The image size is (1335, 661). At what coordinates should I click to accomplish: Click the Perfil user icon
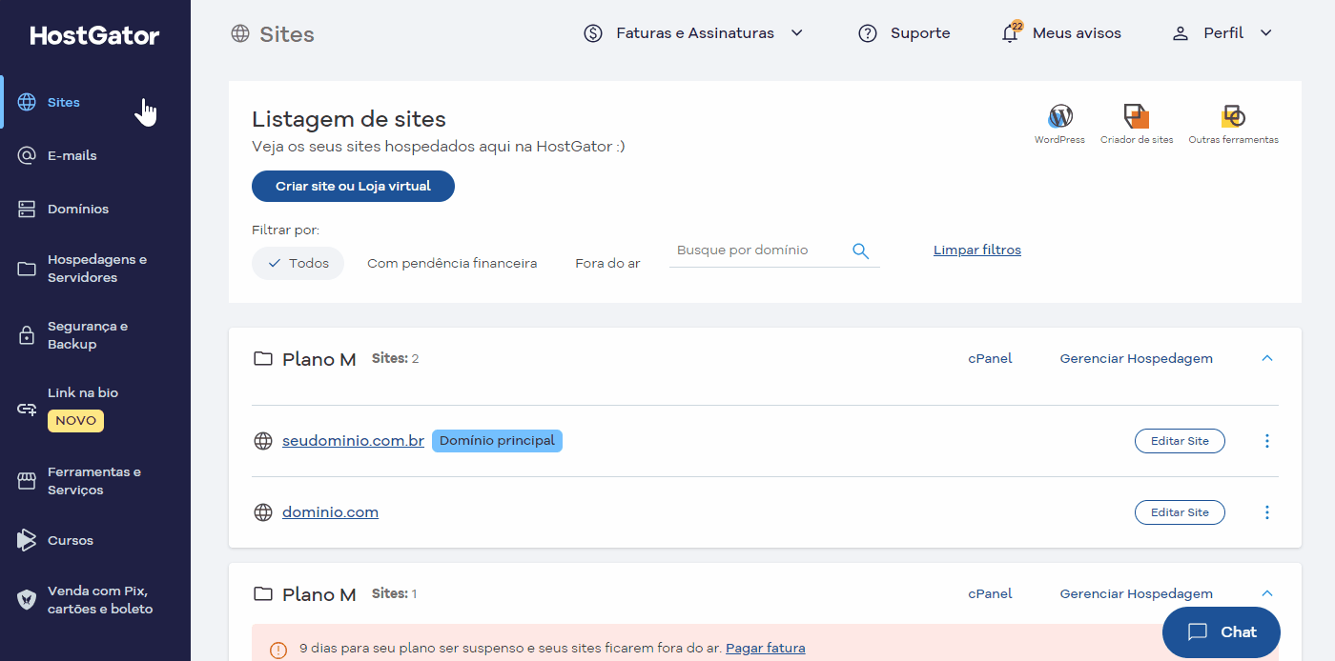click(x=1181, y=33)
